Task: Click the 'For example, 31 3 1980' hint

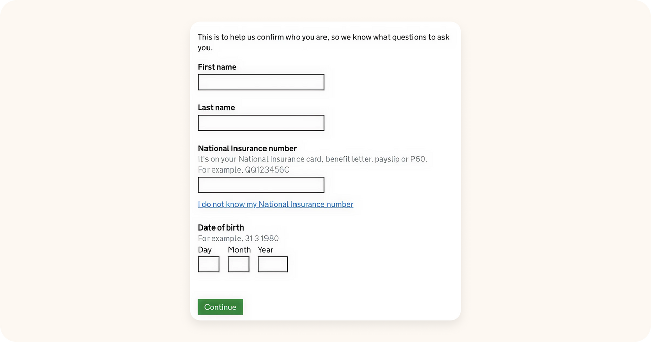Action: click(x=238, y=238)
